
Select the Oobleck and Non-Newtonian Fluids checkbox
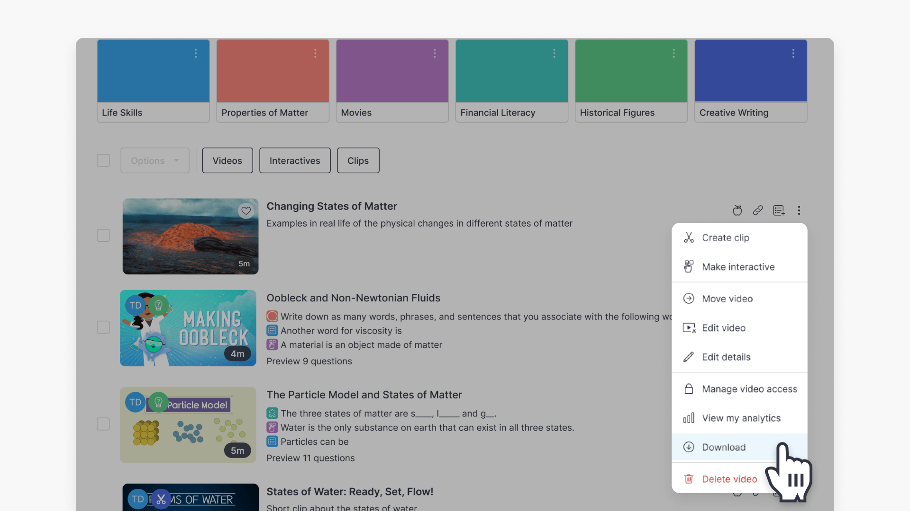(x=103, y=327)
